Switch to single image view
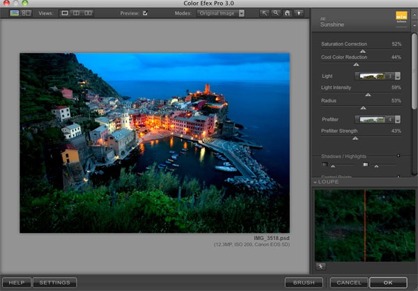The width and height of the screenshot is (418, 291). (x=65, y=13)
